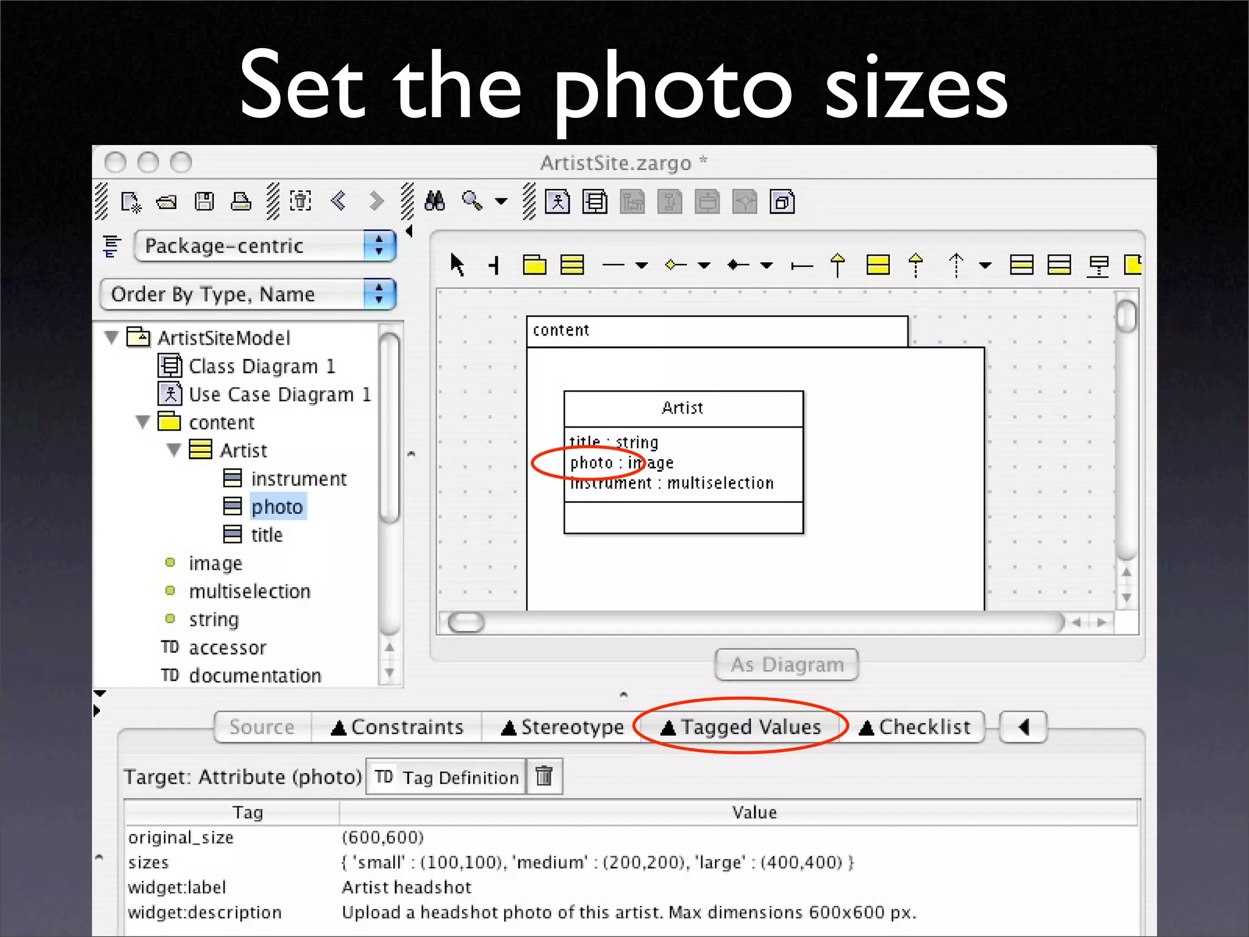Create a new Use Case diagram

pyautogui.click(x=557, y=202)
